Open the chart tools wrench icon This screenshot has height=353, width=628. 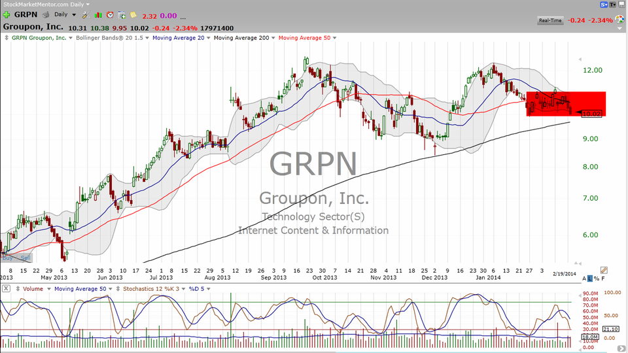point(86,15)
